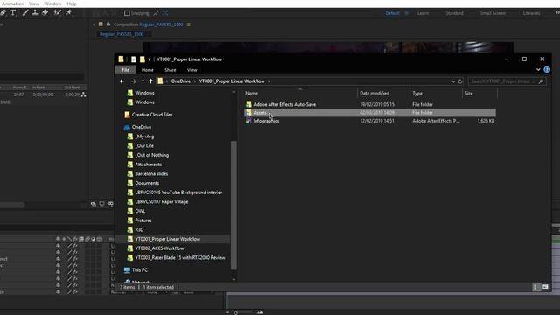This screenshot has height=315, width=560.
Task: Switch Explorer to details view
Action: pyautogui.click(x=535, y=287)
